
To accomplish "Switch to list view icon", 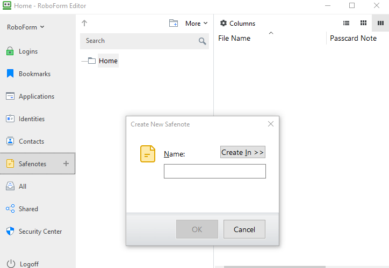I will pos(347,23).
